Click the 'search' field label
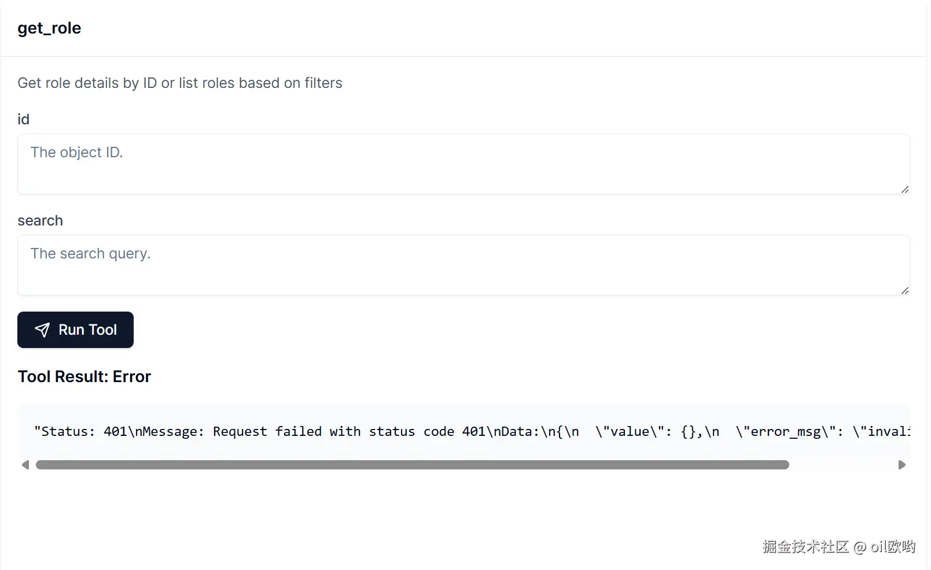Viewport: 931px width, 570px height. (x=40, y=220)
